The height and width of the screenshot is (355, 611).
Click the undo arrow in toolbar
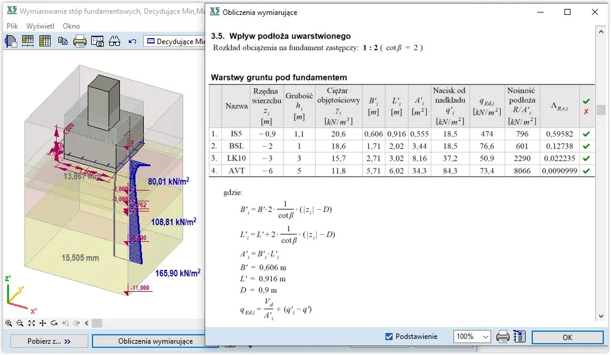tap(132, 41)
